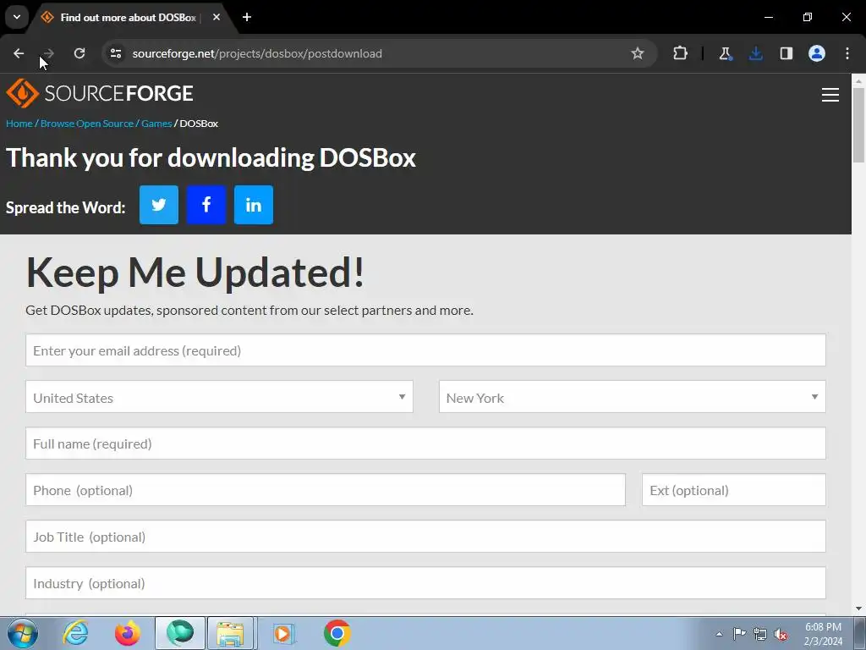866x650 pixels.
Task: Open Browse Open Source breadcrumb
Action: 87,124
